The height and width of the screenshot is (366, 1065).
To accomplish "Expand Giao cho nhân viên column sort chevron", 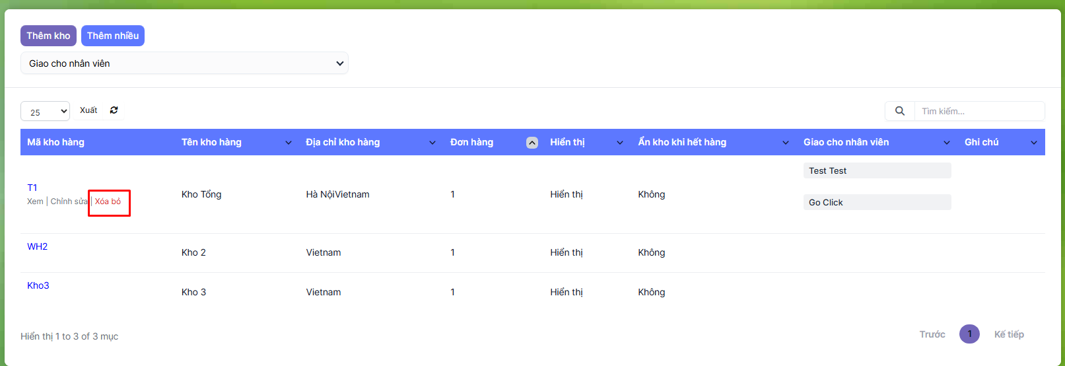I will 947,143.
